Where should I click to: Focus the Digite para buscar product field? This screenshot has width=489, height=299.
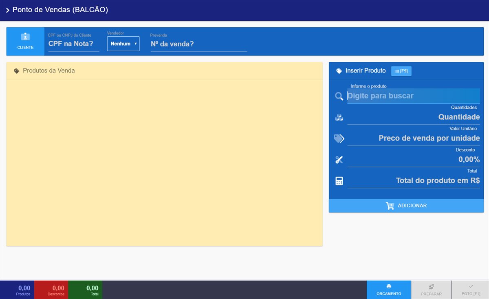point(413,96)
